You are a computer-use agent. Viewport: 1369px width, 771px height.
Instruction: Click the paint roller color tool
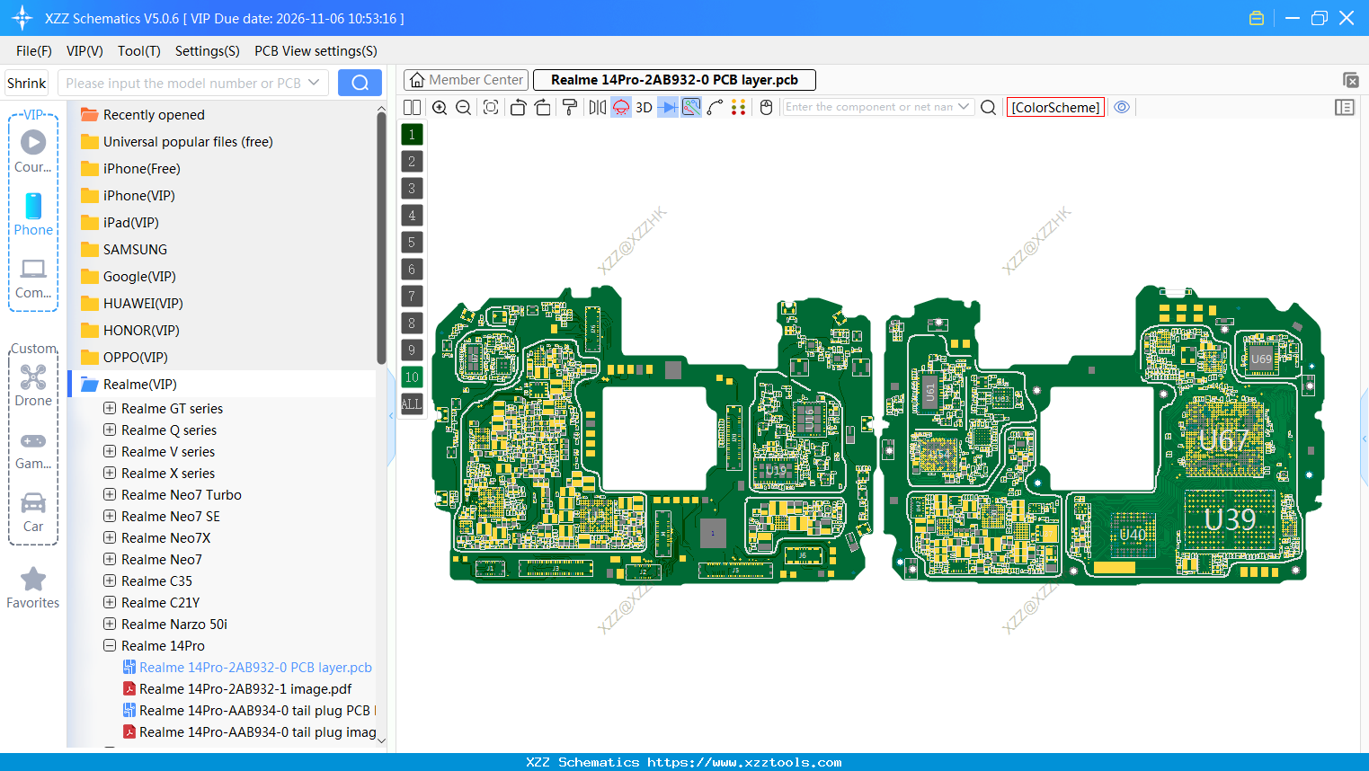[x=571, y=107]
